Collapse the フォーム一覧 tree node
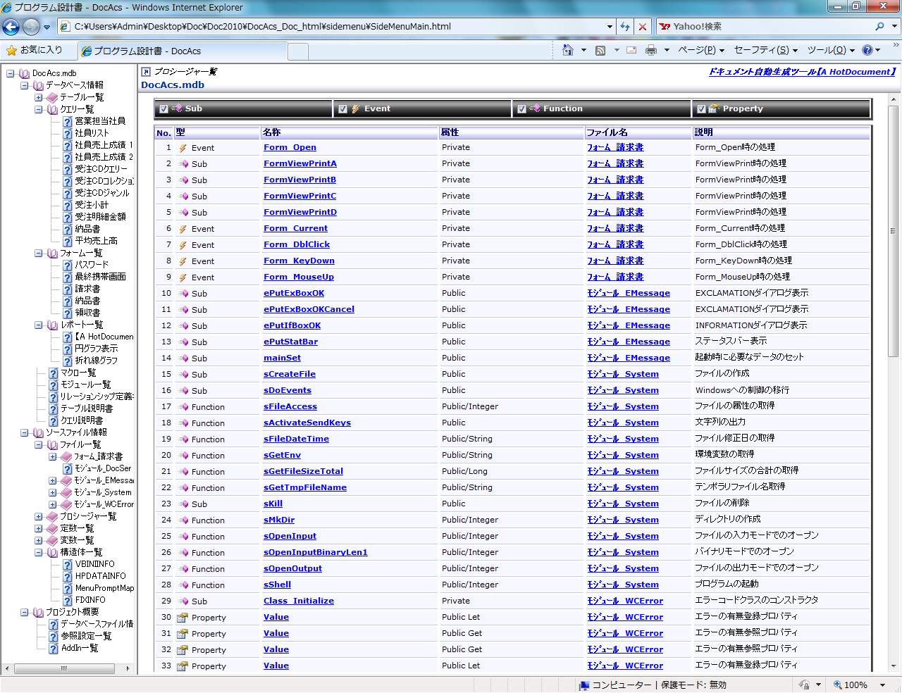This screenshot has height=693, width=902. (x=39, y=253)
